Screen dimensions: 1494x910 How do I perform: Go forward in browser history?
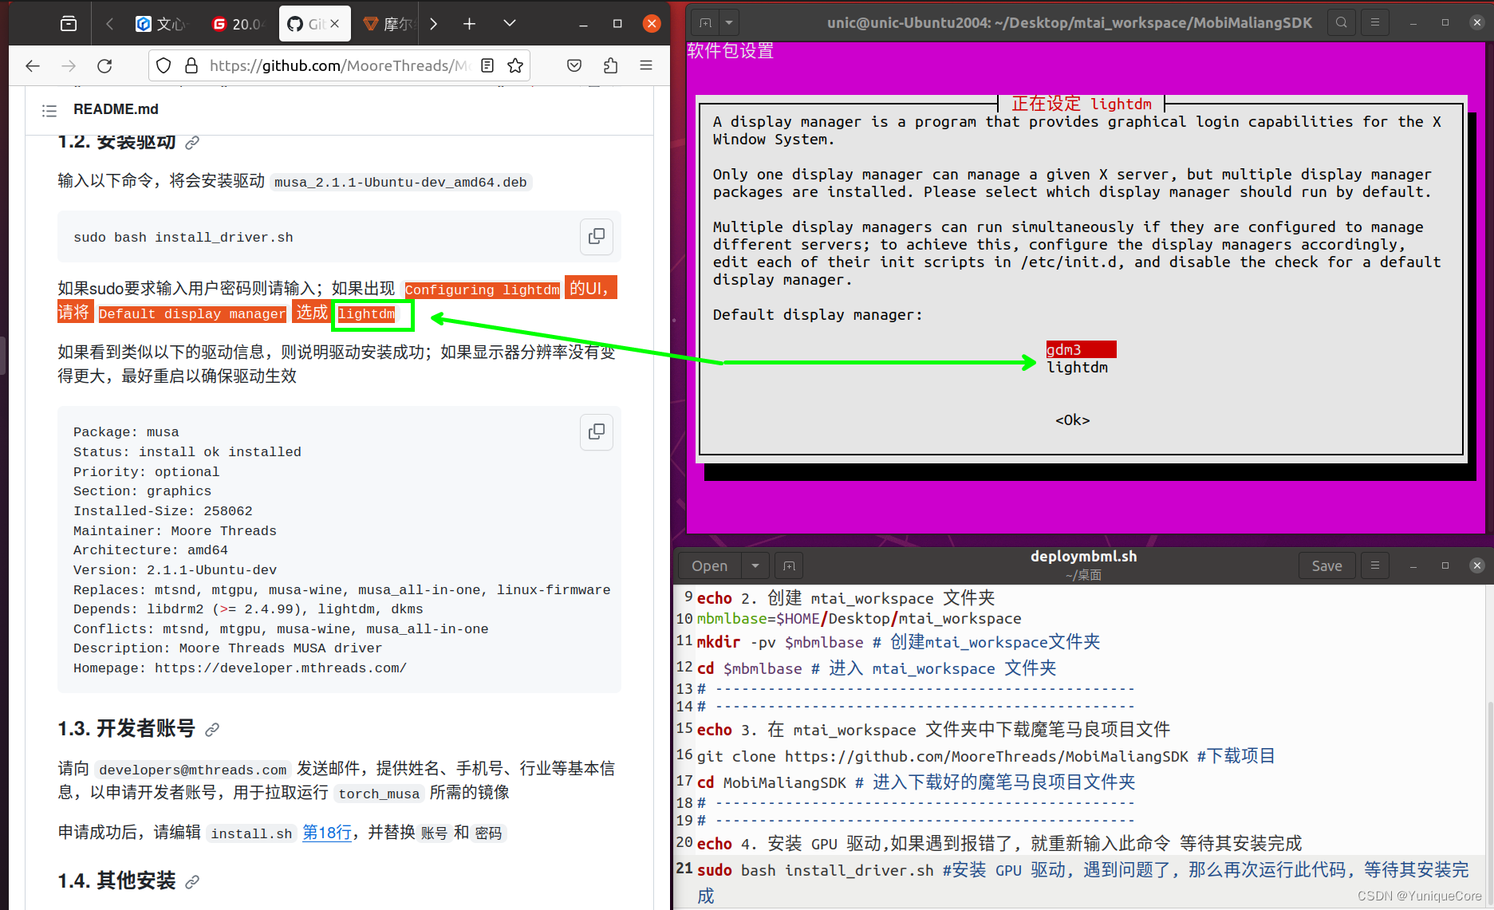pos(69,66)
